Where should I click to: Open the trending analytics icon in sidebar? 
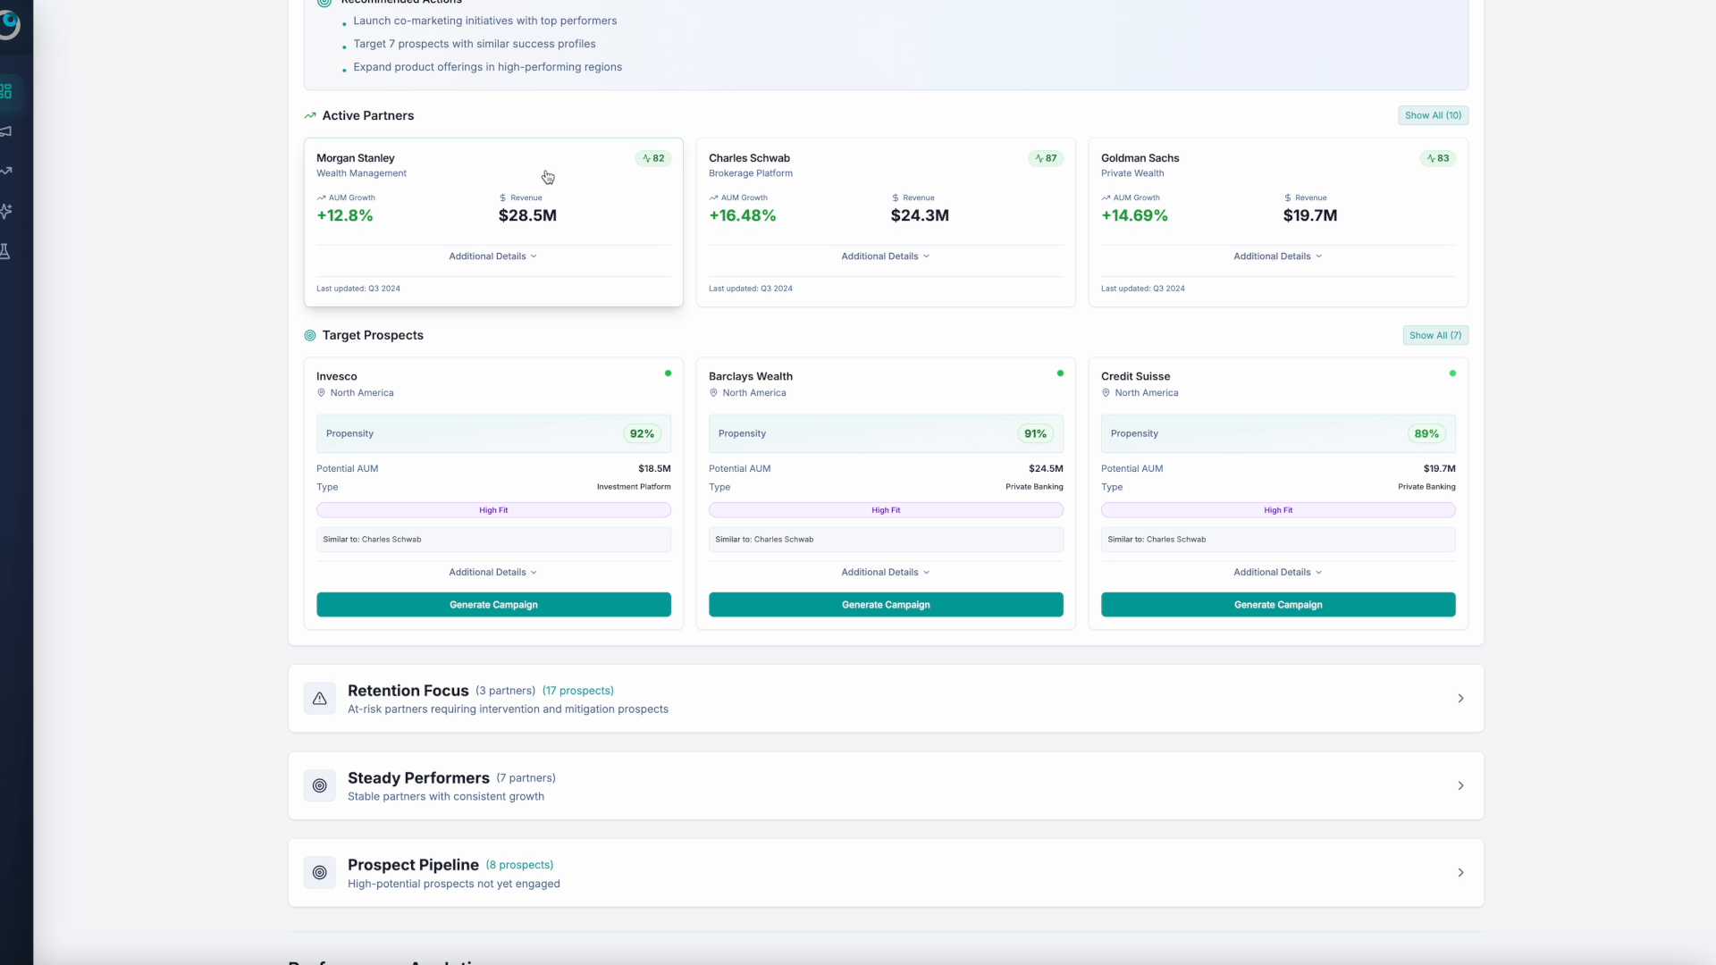[x=6, y=171]
